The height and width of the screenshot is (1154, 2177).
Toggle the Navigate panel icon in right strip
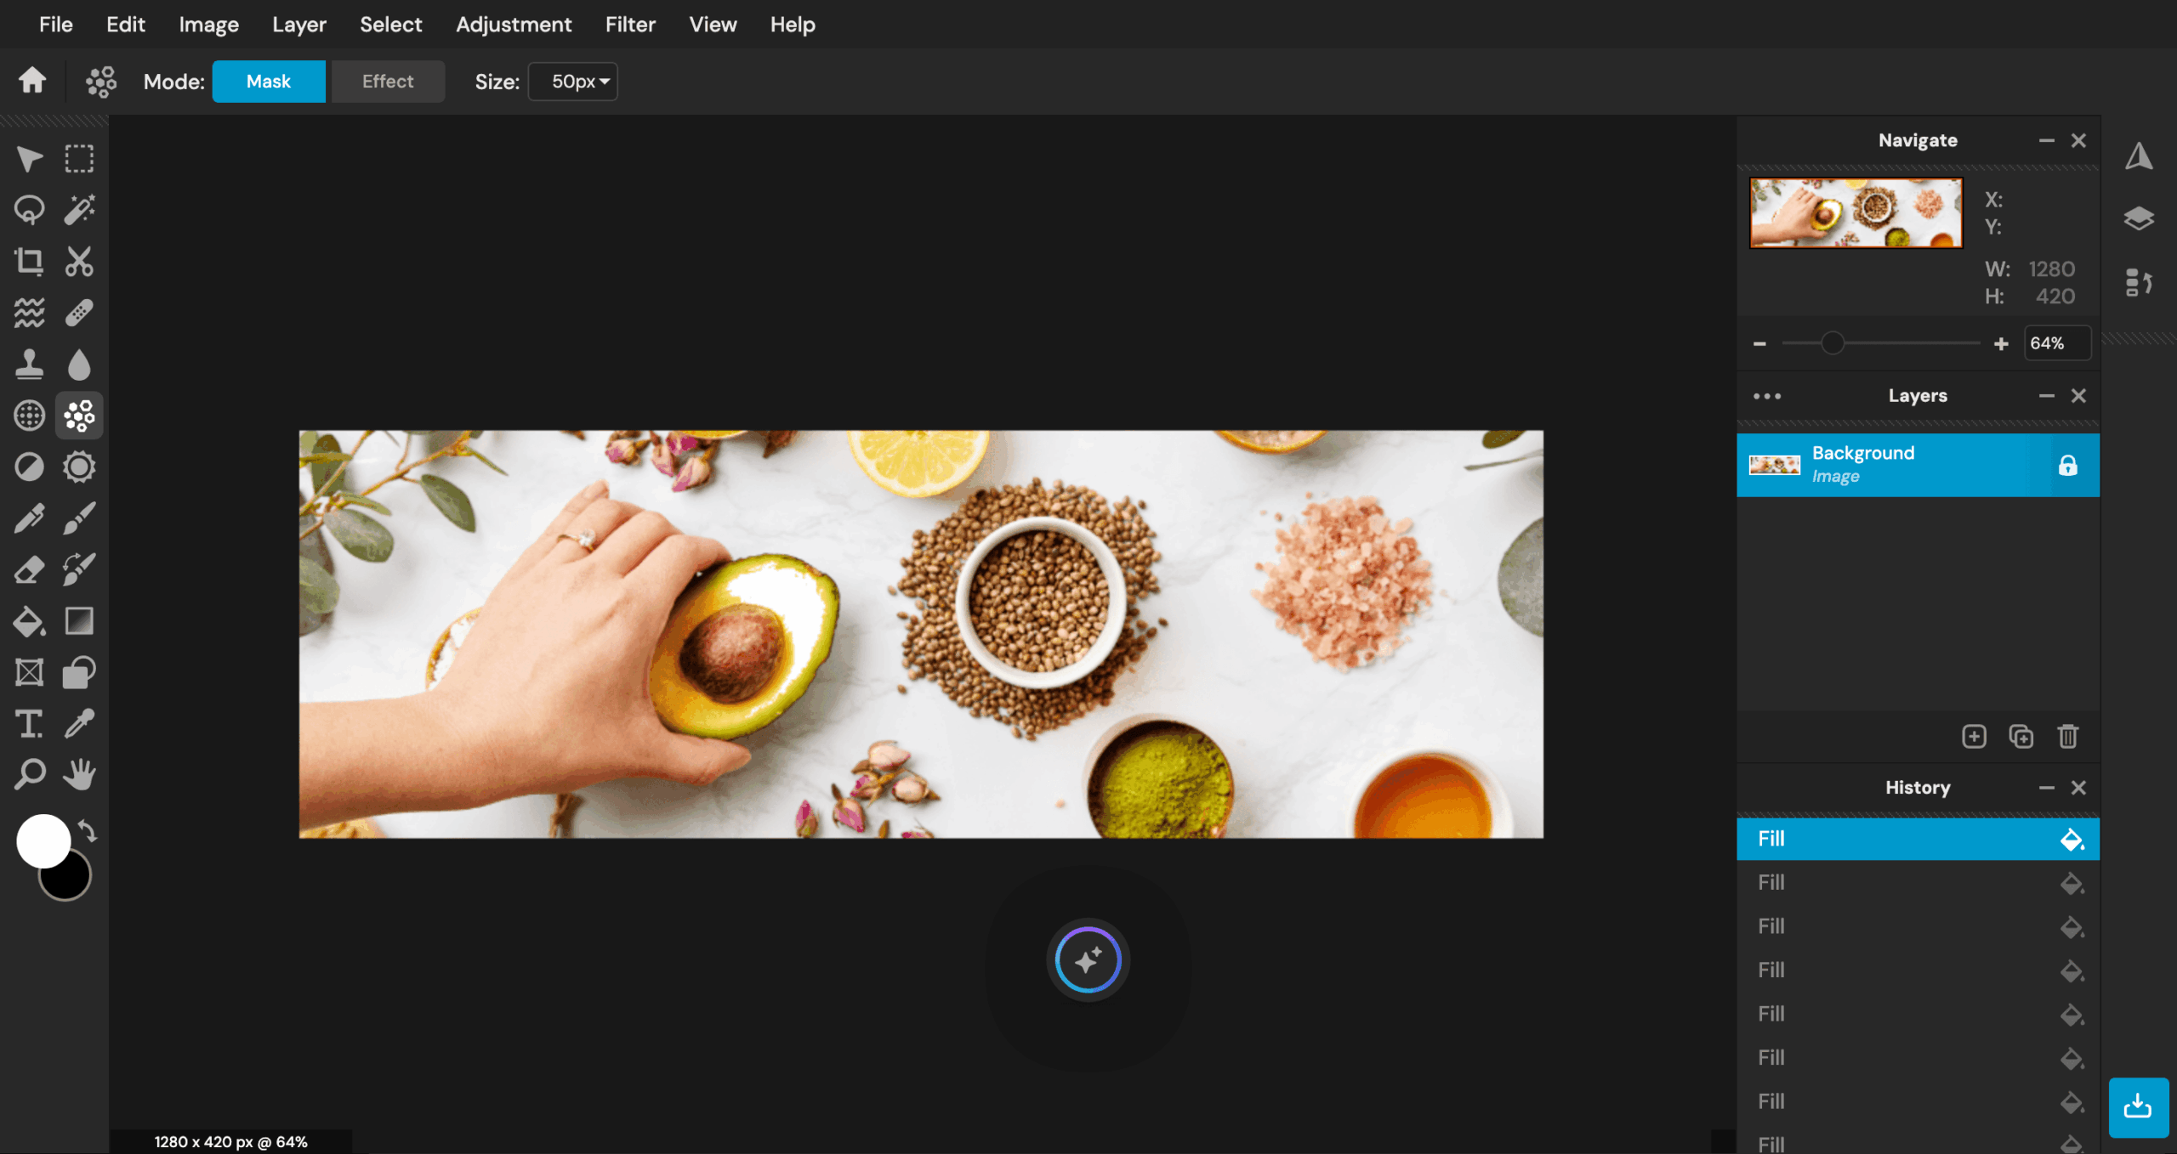click(x=2139, y=156)
